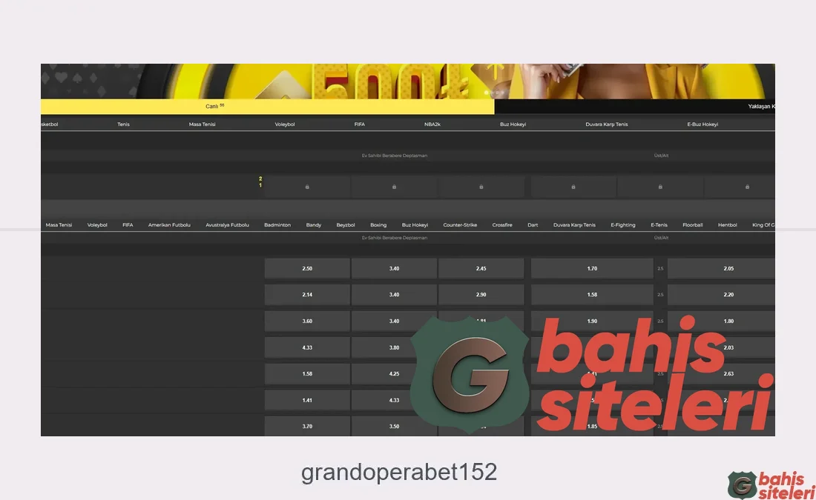Open the E-Fighting category
Screen dimensions: 816x500
click(623, 224)
